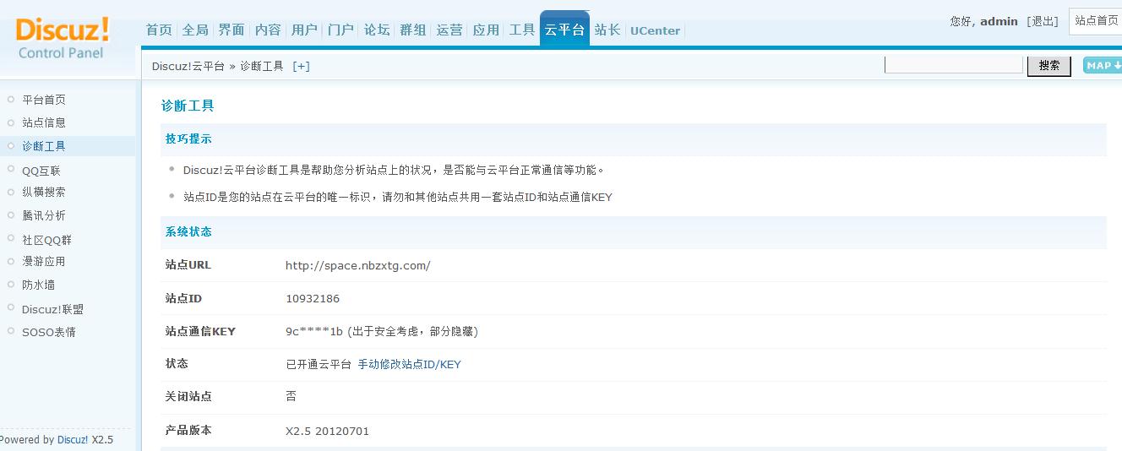Open Discuz!联盟 in sidebar

(52, 309)
